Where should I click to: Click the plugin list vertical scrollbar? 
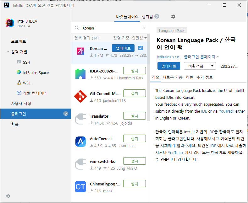pos(148,77)
